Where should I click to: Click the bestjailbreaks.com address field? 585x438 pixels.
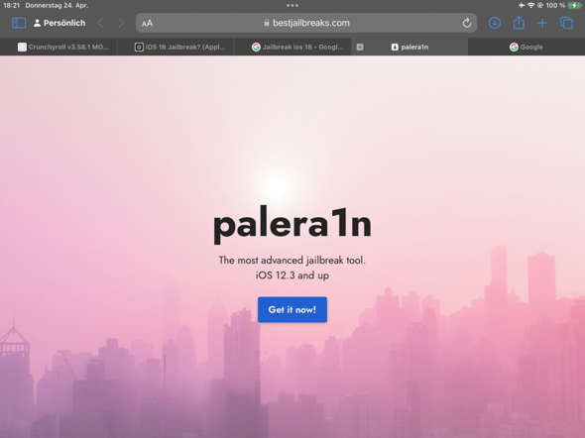point(306,23)
